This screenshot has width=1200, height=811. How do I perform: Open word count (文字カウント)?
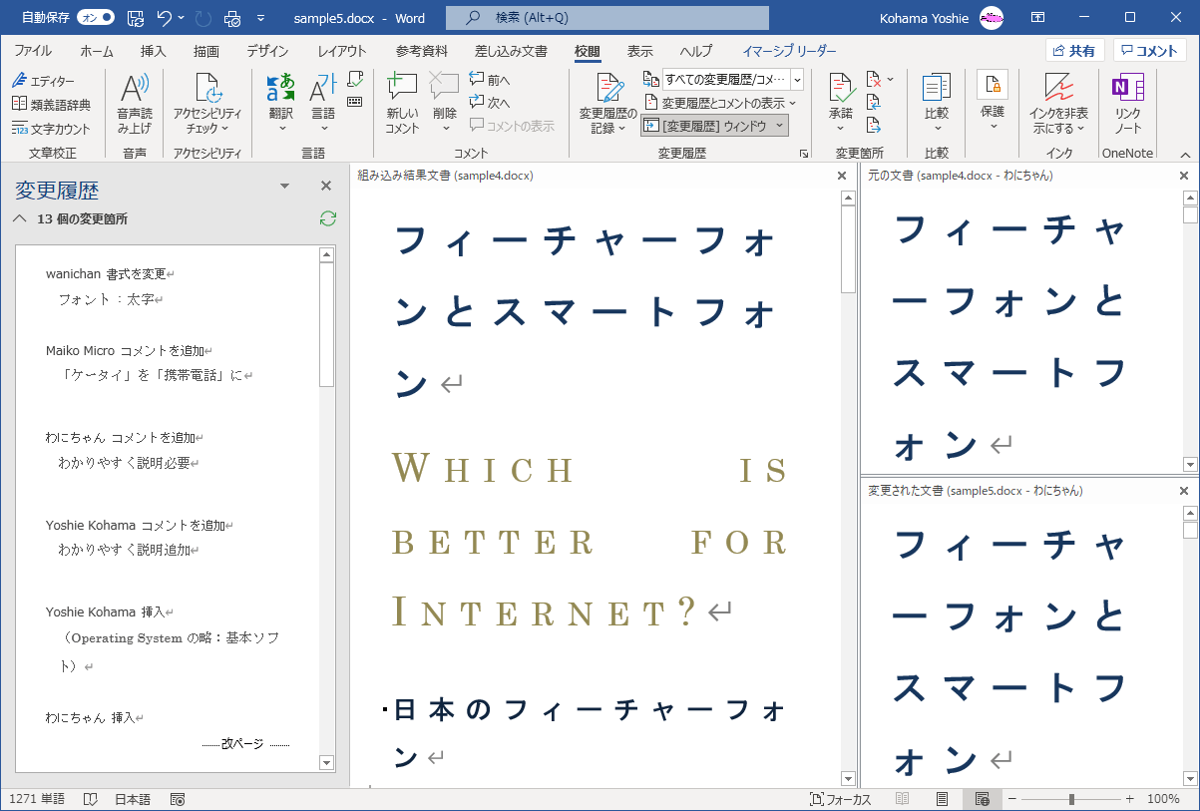[51, 129]
